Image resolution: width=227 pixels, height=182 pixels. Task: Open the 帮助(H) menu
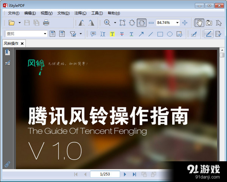114,13
